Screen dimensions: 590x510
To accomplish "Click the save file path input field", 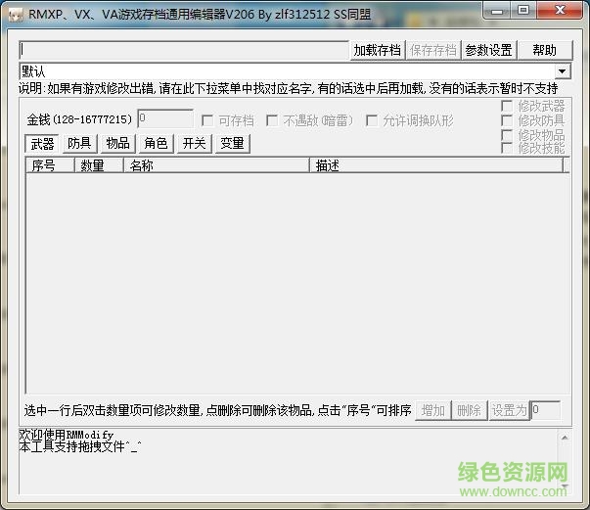I will pos(184,50).
